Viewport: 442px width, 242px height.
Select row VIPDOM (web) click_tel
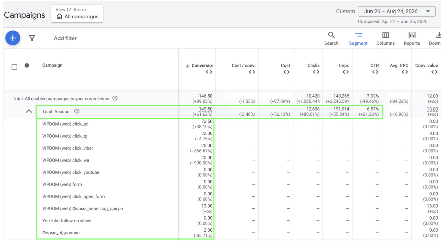pyautogui.click(x=65, y=124)
